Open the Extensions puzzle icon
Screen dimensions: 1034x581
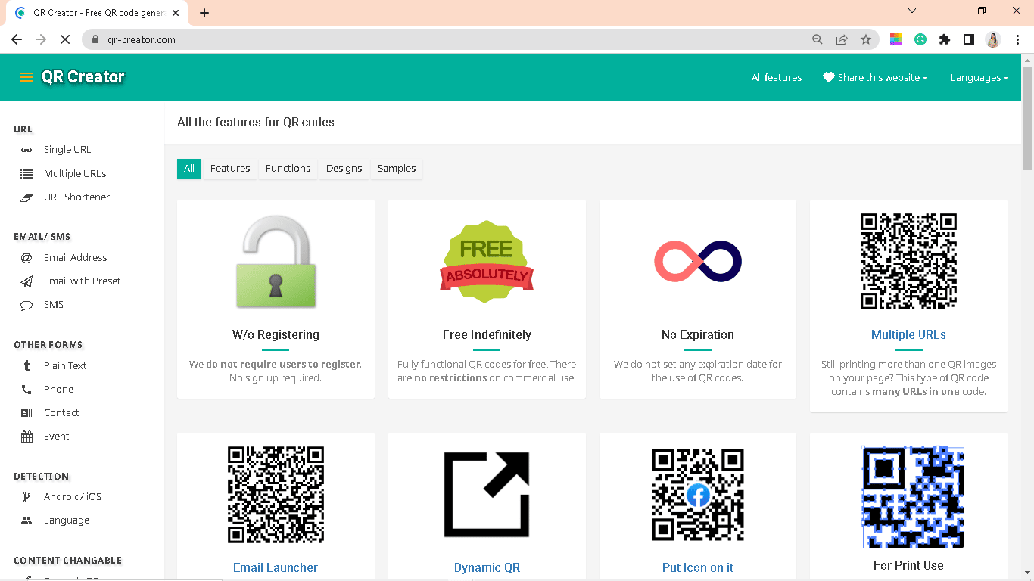(945, 39)
